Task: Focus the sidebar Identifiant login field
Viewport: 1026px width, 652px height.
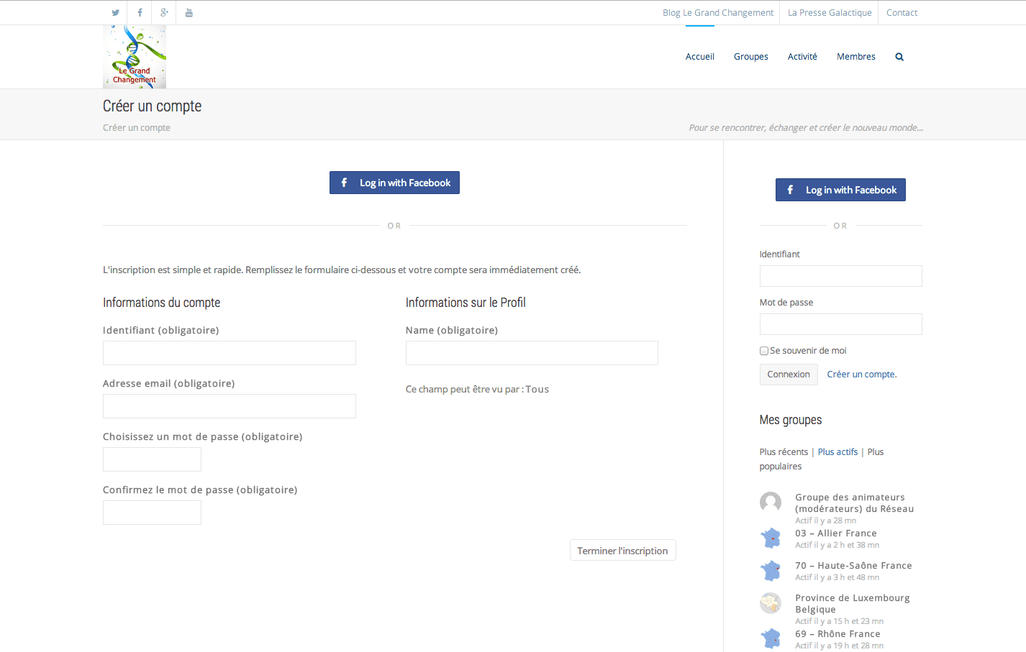Action: 840,276
